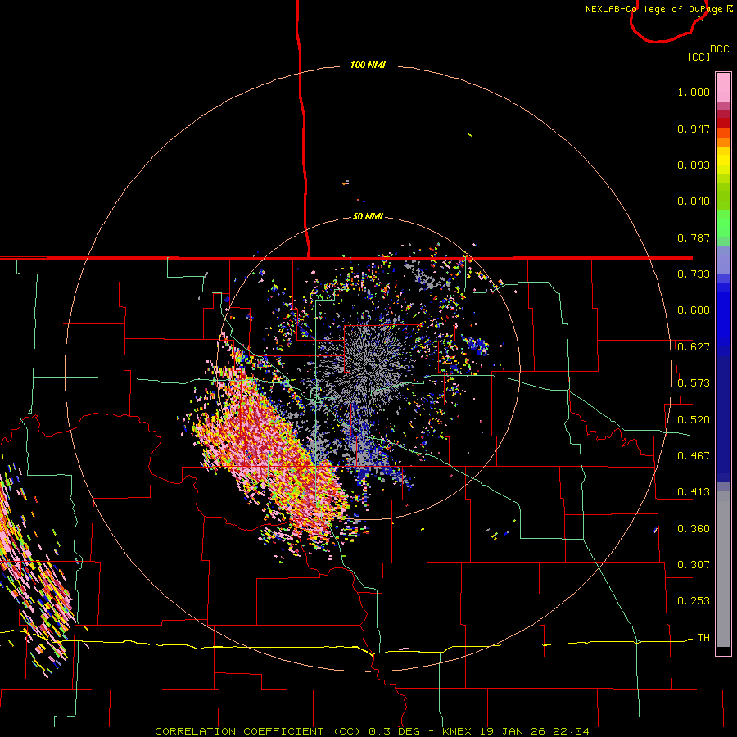Select the 0.253 legend value
Image resolution: width=737 pixels, height=737 pixels.
pyautogui.click(x=694, y=601)
